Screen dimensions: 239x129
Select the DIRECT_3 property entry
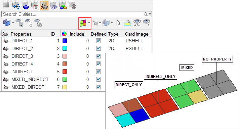point(22,56)
